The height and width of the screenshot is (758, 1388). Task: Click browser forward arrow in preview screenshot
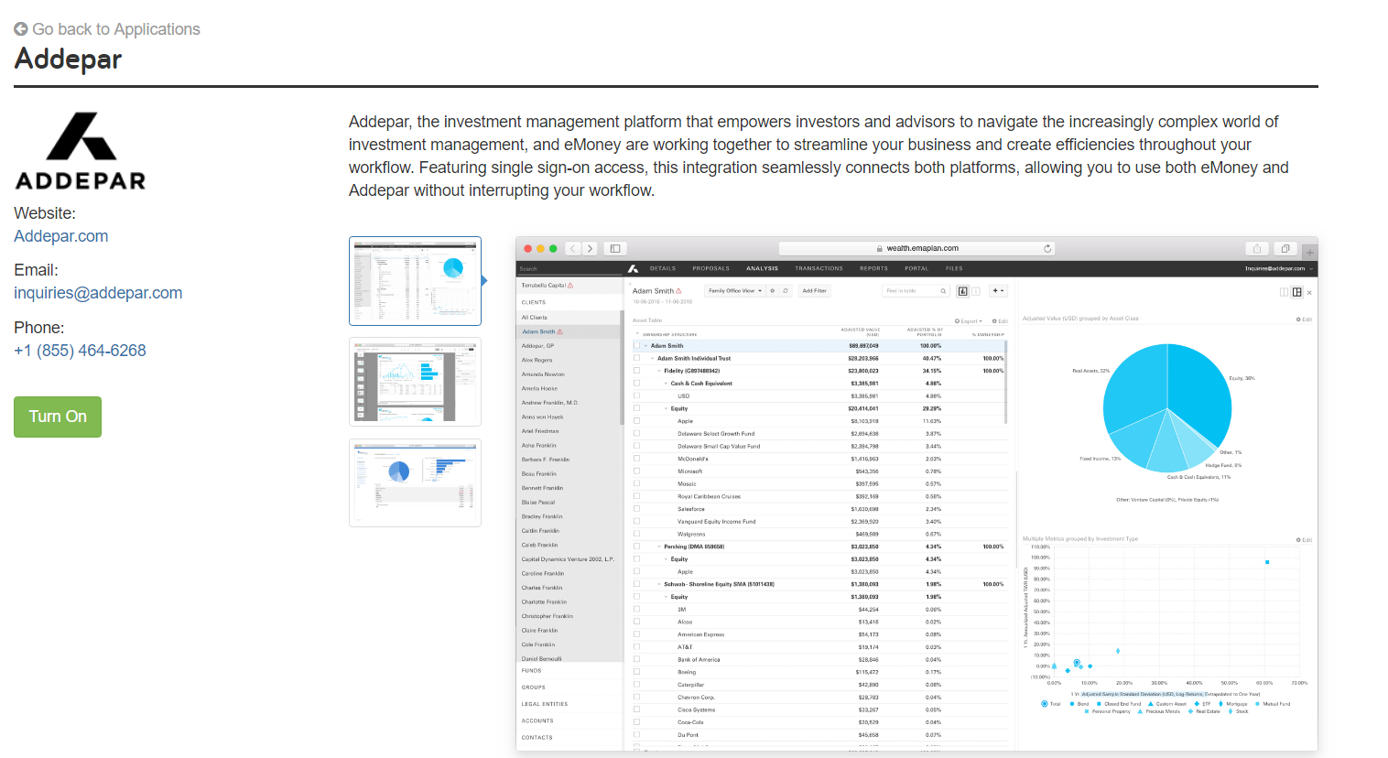[590, 248]
